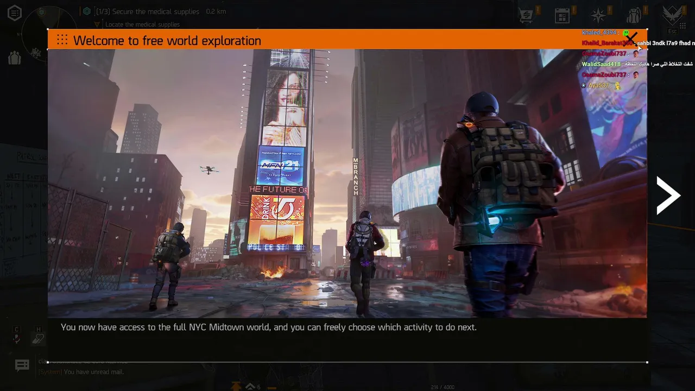This screenshot has height=391, width=695.
Task: Open the group members icon
Action: coord(15,58)
